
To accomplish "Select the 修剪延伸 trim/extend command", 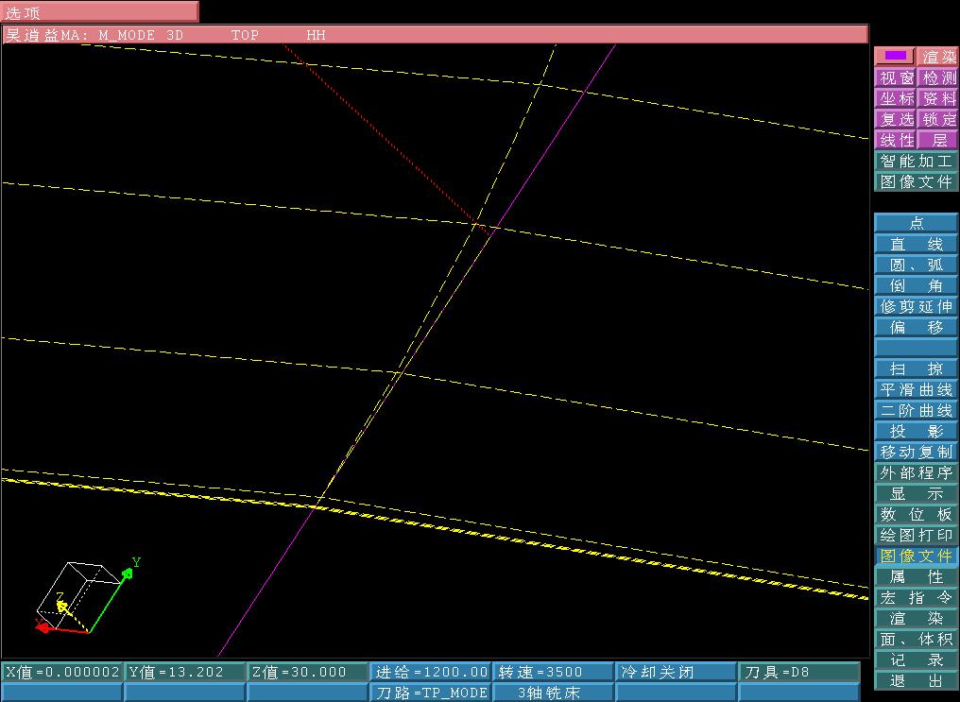I will tap(917, 306).
